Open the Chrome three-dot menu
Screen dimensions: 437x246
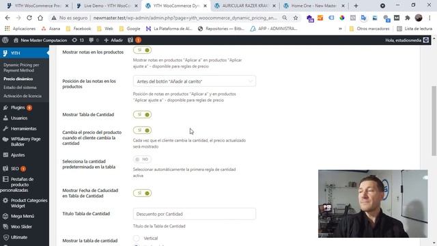tap(429, 18)
